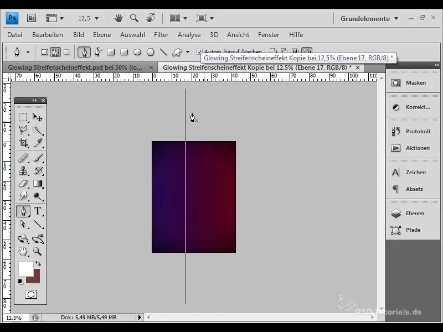443x332 pixels.
Task: Select the Dodge tool
Action: tap(38, 196)
